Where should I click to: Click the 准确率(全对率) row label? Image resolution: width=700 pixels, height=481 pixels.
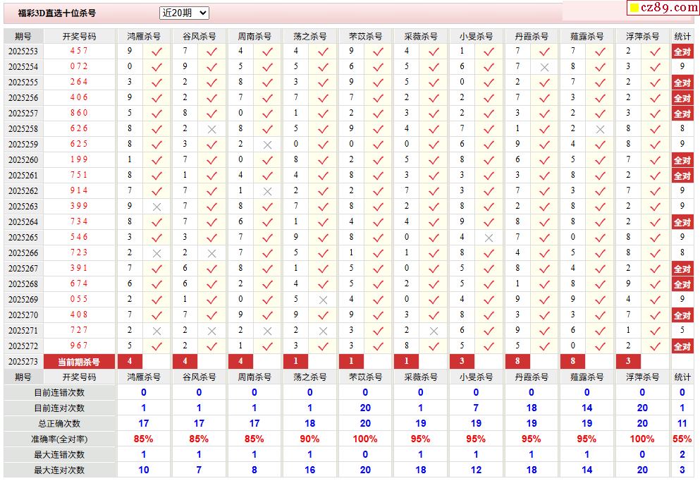pos(60,439)
